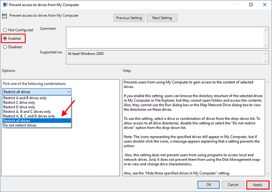The width and height of the screenshot is (272, 192).
Task: Collapse the Restrict all drives combo box
Action: [37, 92]
